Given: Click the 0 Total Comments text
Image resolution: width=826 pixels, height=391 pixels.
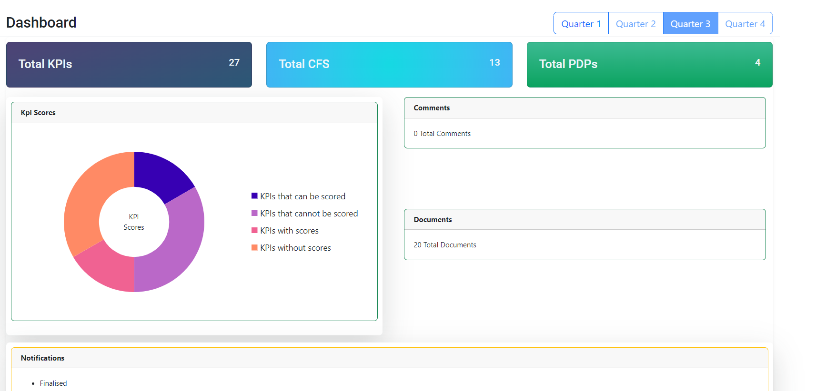Looking at the screenshot, I should click(x=442, y=134).
